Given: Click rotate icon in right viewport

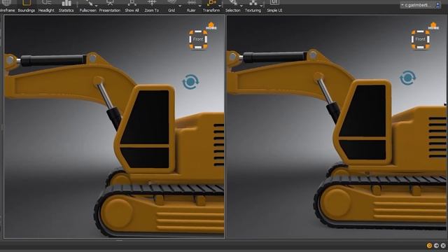Looking at the screenshot, I should (x=407, y=78).
